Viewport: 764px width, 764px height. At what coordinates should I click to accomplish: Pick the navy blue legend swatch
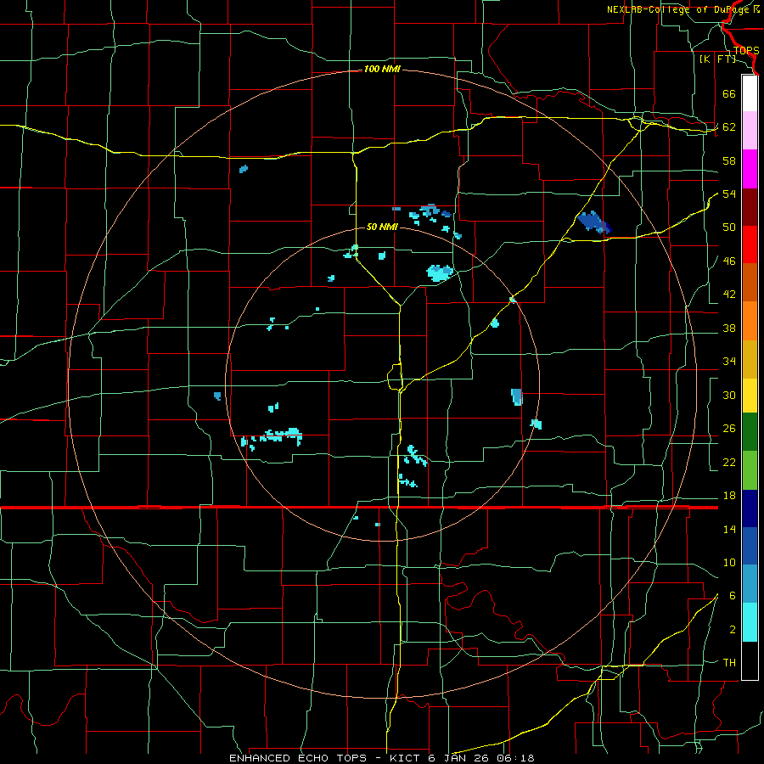[750, 508]
